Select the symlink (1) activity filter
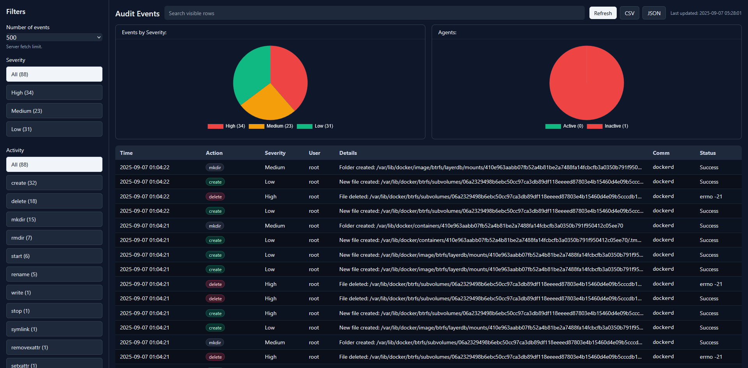The height and width of the screenshot is (368, 748). click(x=54, y=329)
